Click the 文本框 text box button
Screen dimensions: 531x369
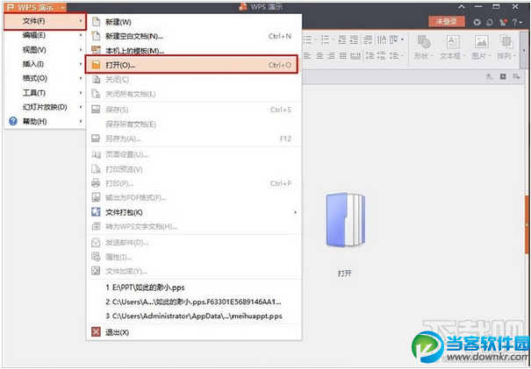pyautogui.click(x=453, y=47)
